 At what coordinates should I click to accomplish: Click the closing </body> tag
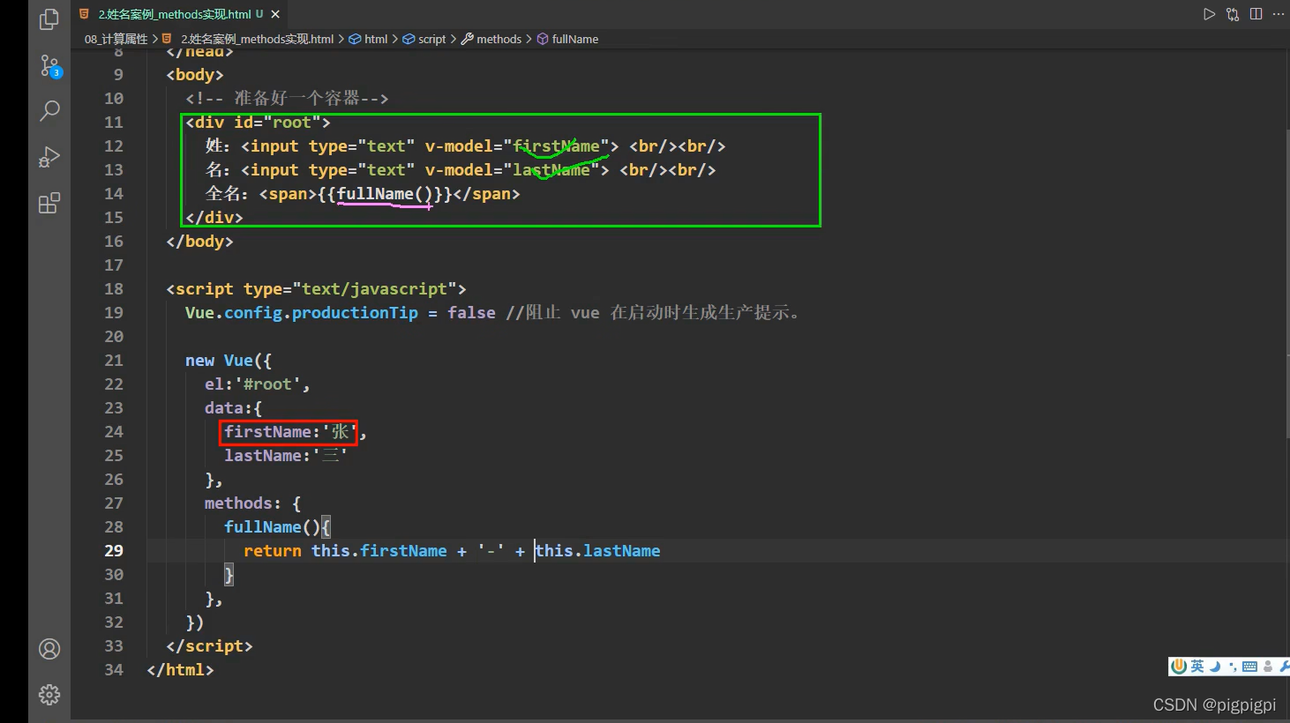pyautogui.click(x=199, y=241)
